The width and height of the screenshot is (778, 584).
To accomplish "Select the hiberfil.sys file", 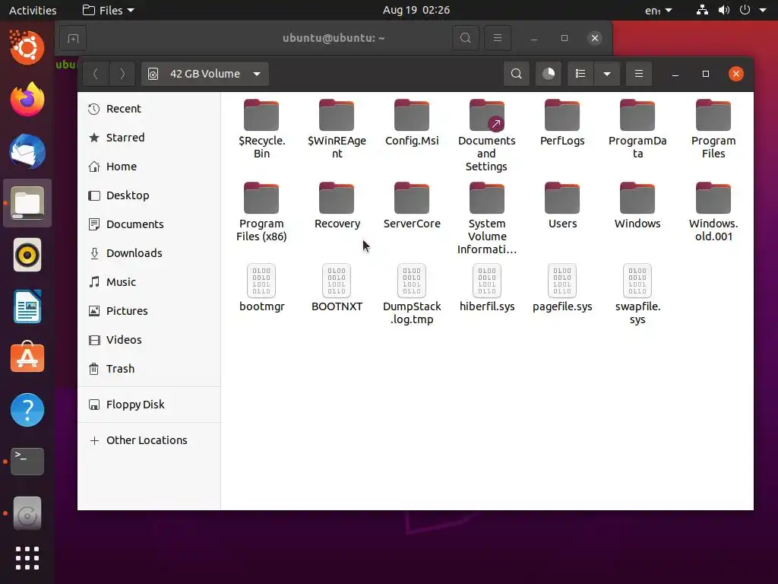I will click(487, 288).
